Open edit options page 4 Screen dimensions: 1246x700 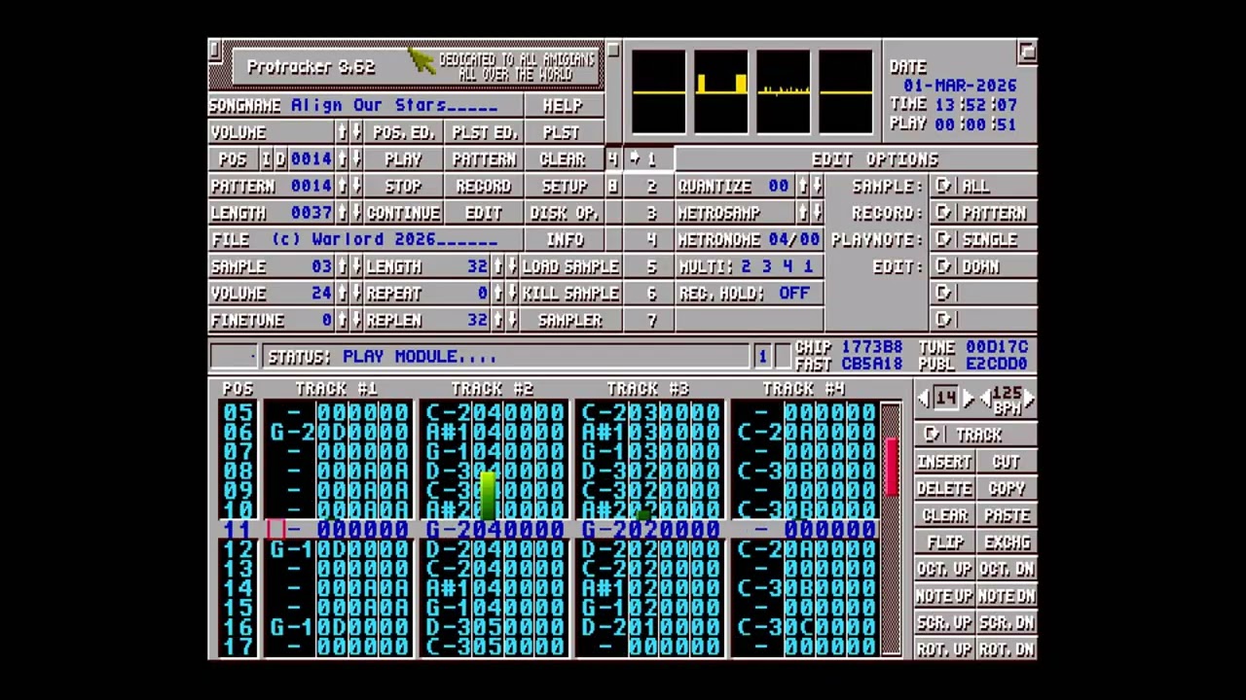coord(647,239)
